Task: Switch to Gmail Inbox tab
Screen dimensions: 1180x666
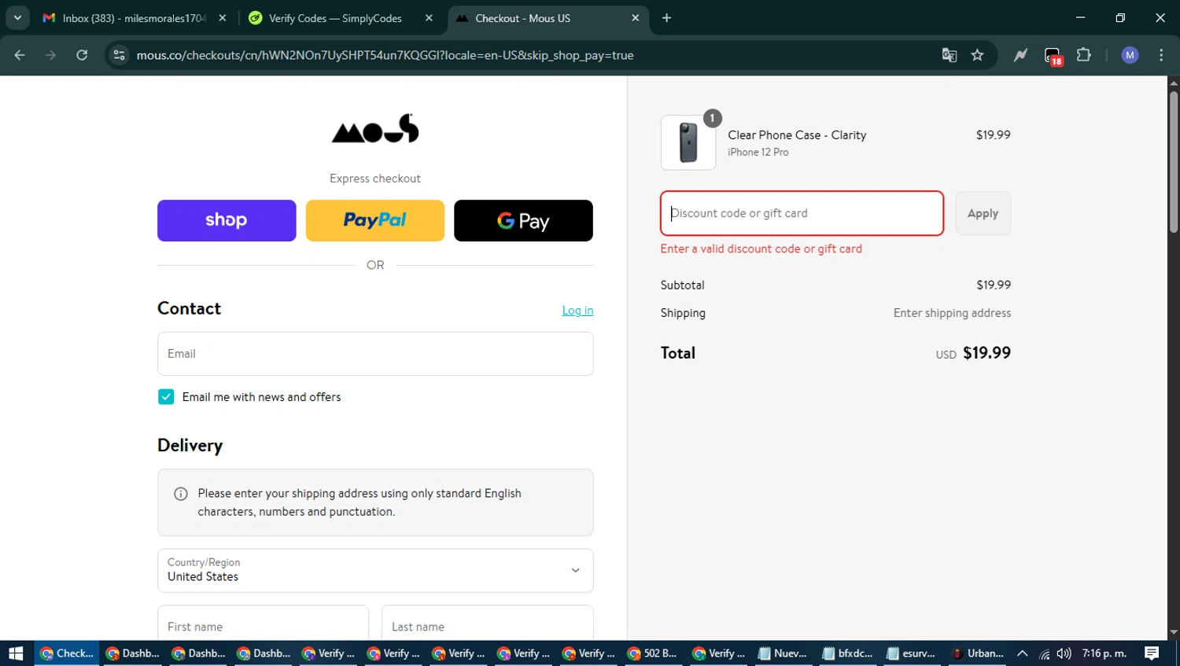Action: click(134, 18)
